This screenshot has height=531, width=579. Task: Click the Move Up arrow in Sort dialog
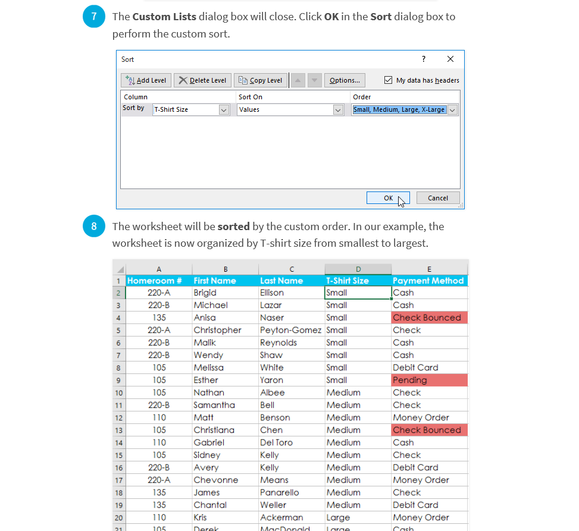click(298, 80)
